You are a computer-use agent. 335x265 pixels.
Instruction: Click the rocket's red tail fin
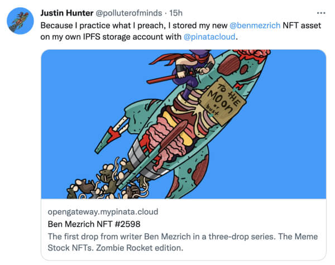pos(116,134)
